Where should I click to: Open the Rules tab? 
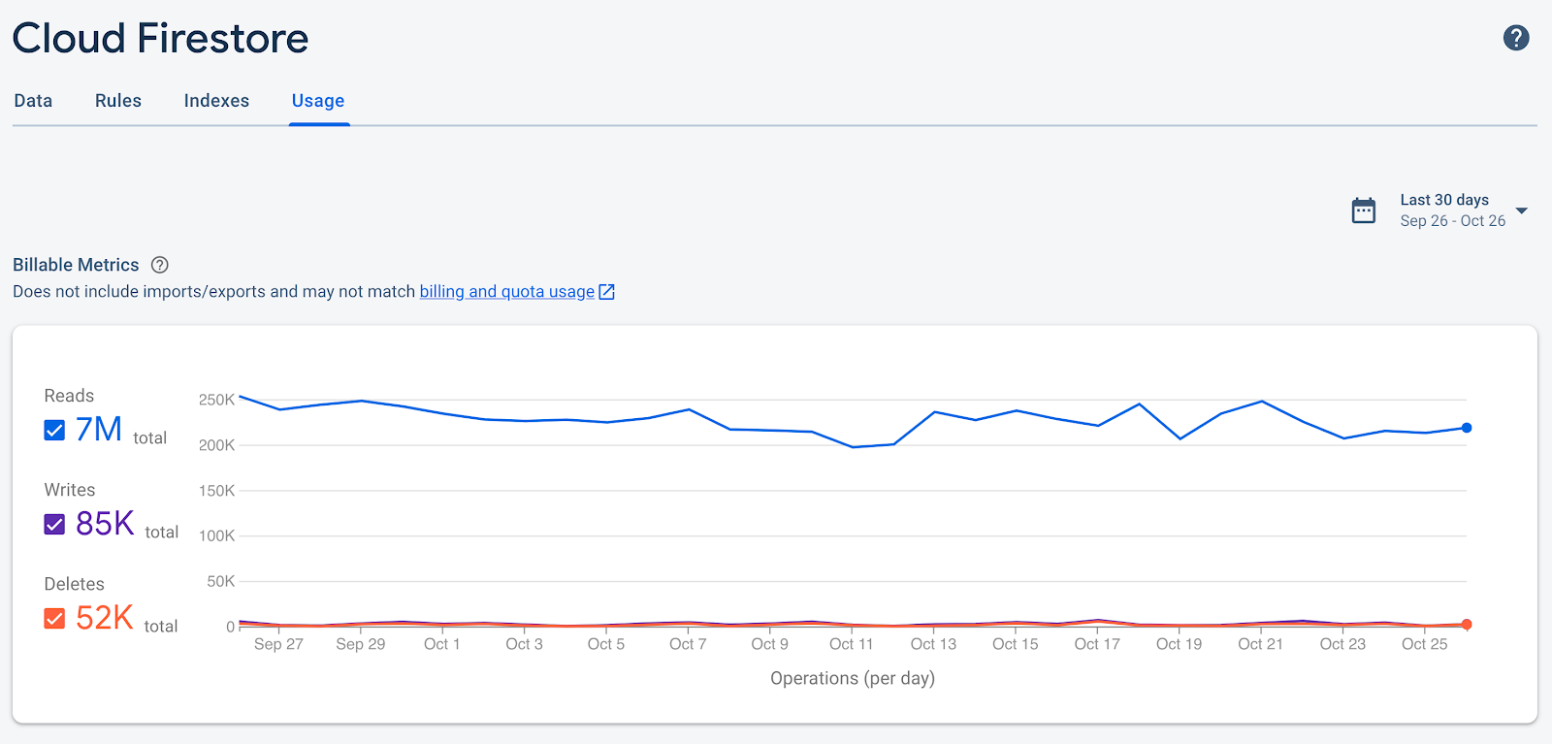pos(118,101)
